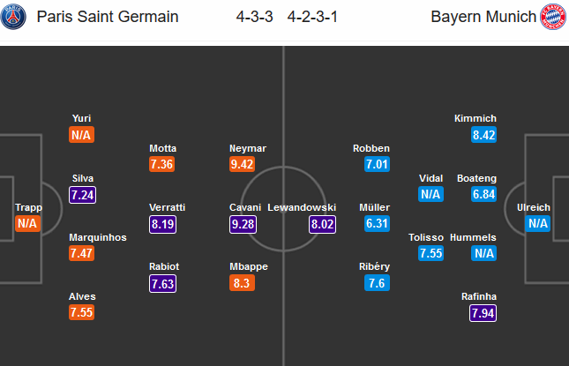Screen dimensions: 569x366
Task: Click Lewandowski's 8.02 rating badge
Action: [x=322, y=224]
